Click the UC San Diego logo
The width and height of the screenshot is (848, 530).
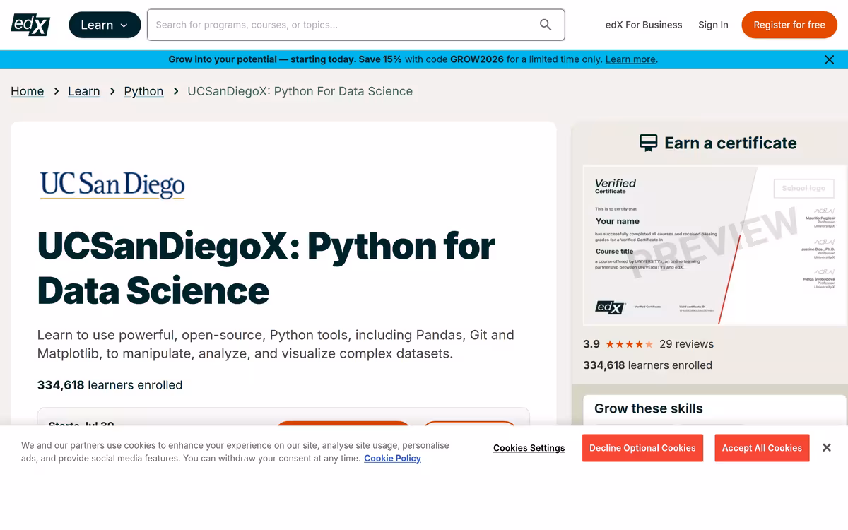[112, 184]
